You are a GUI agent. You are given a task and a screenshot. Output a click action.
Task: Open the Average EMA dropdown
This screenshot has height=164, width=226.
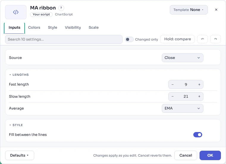(183, 108)
